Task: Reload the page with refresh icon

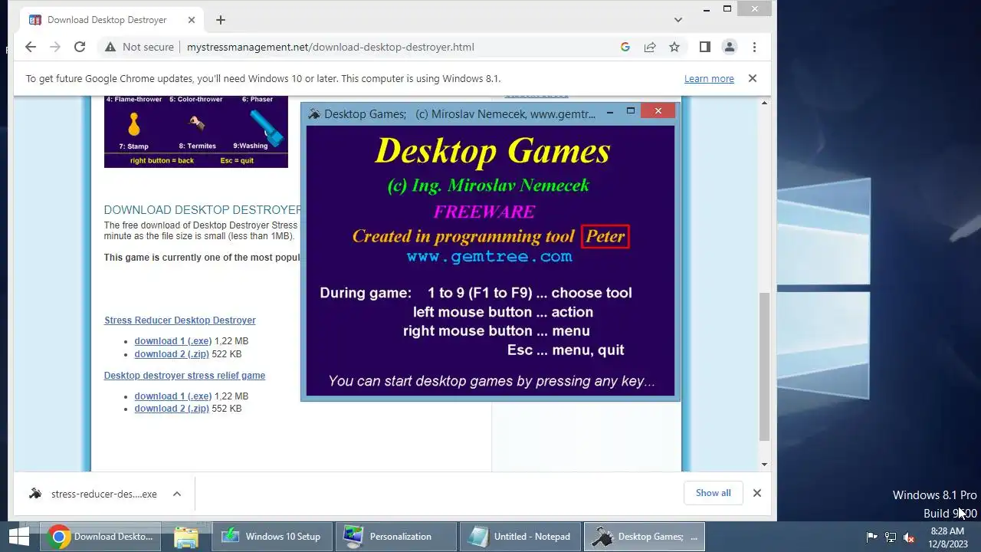Action: tap(80, 47)
